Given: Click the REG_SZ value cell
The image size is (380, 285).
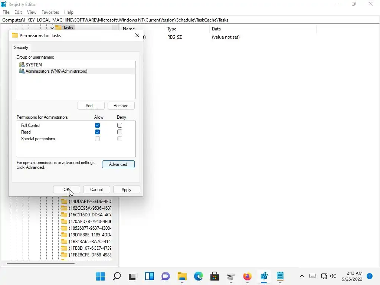Looking at the screenshot, I should pos(174,37).
